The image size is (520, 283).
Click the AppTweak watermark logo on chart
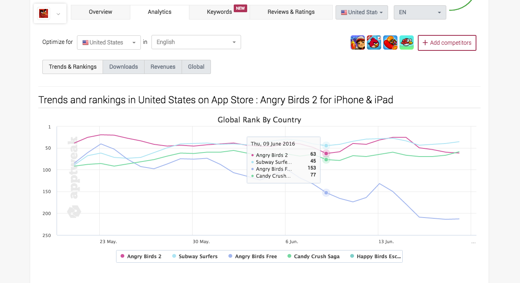coord(74,175)
